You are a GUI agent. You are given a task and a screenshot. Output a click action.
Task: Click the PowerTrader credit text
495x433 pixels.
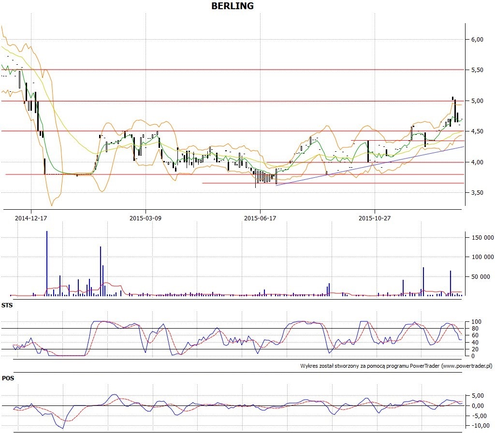[396, 366]
